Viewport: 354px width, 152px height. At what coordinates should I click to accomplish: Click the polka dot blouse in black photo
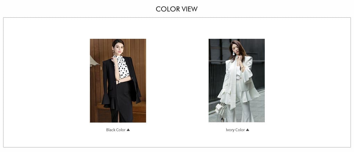point(123,67)
